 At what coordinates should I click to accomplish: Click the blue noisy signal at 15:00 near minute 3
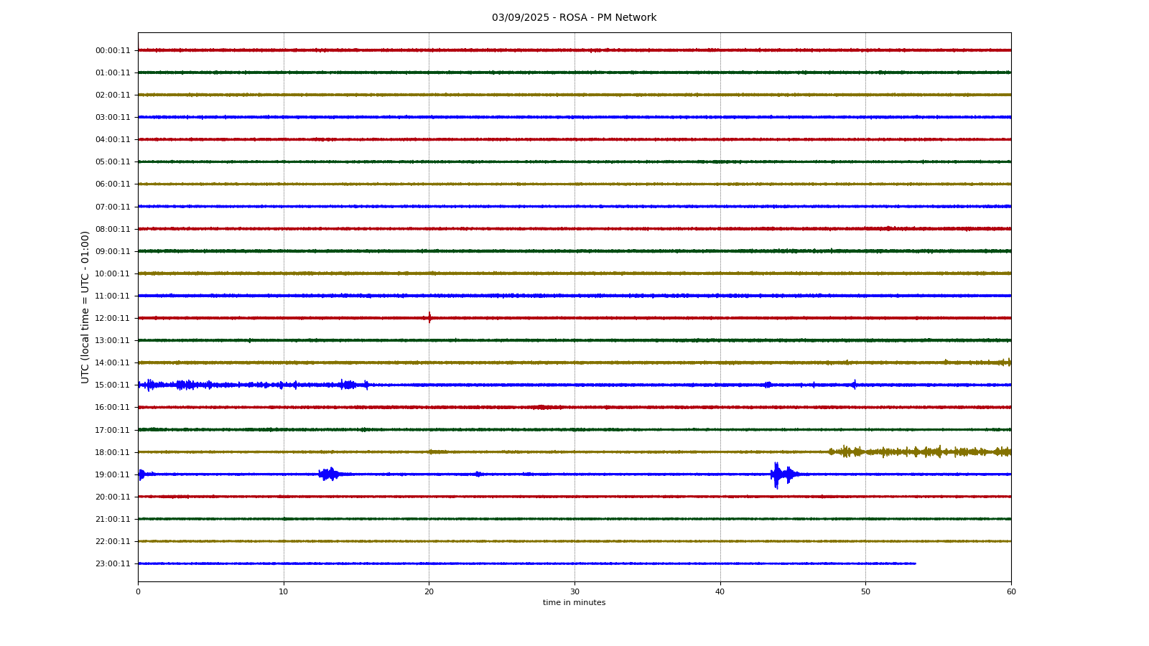(x=184, y=385)
